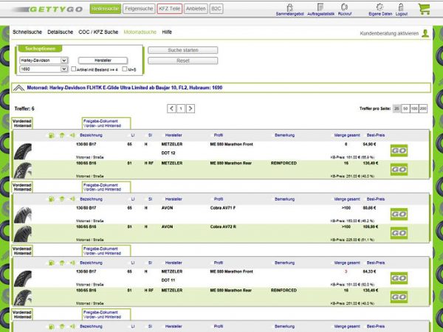Set results per page to 25

tap(397, 108)
